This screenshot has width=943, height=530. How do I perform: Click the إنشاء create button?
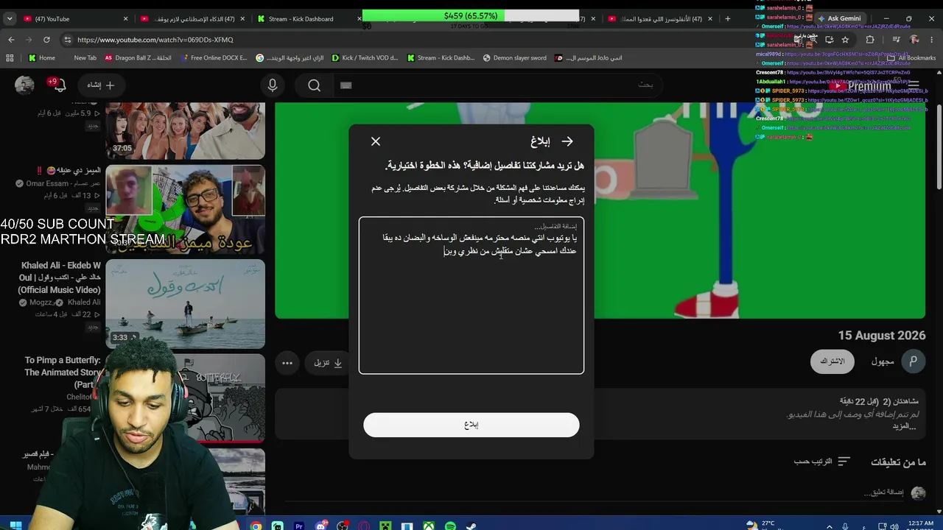click(x=102, y=85)
